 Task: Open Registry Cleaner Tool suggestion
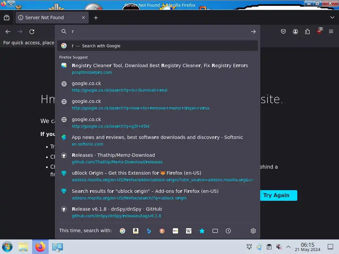point(157,69)
